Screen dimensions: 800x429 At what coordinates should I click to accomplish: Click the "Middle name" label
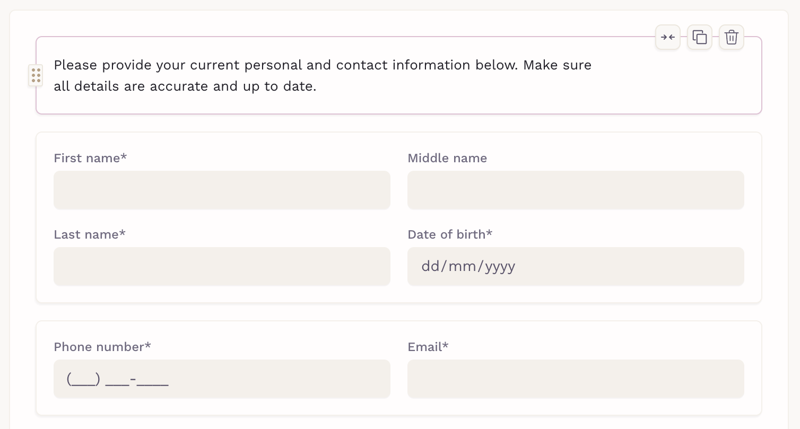click(447, 158)
